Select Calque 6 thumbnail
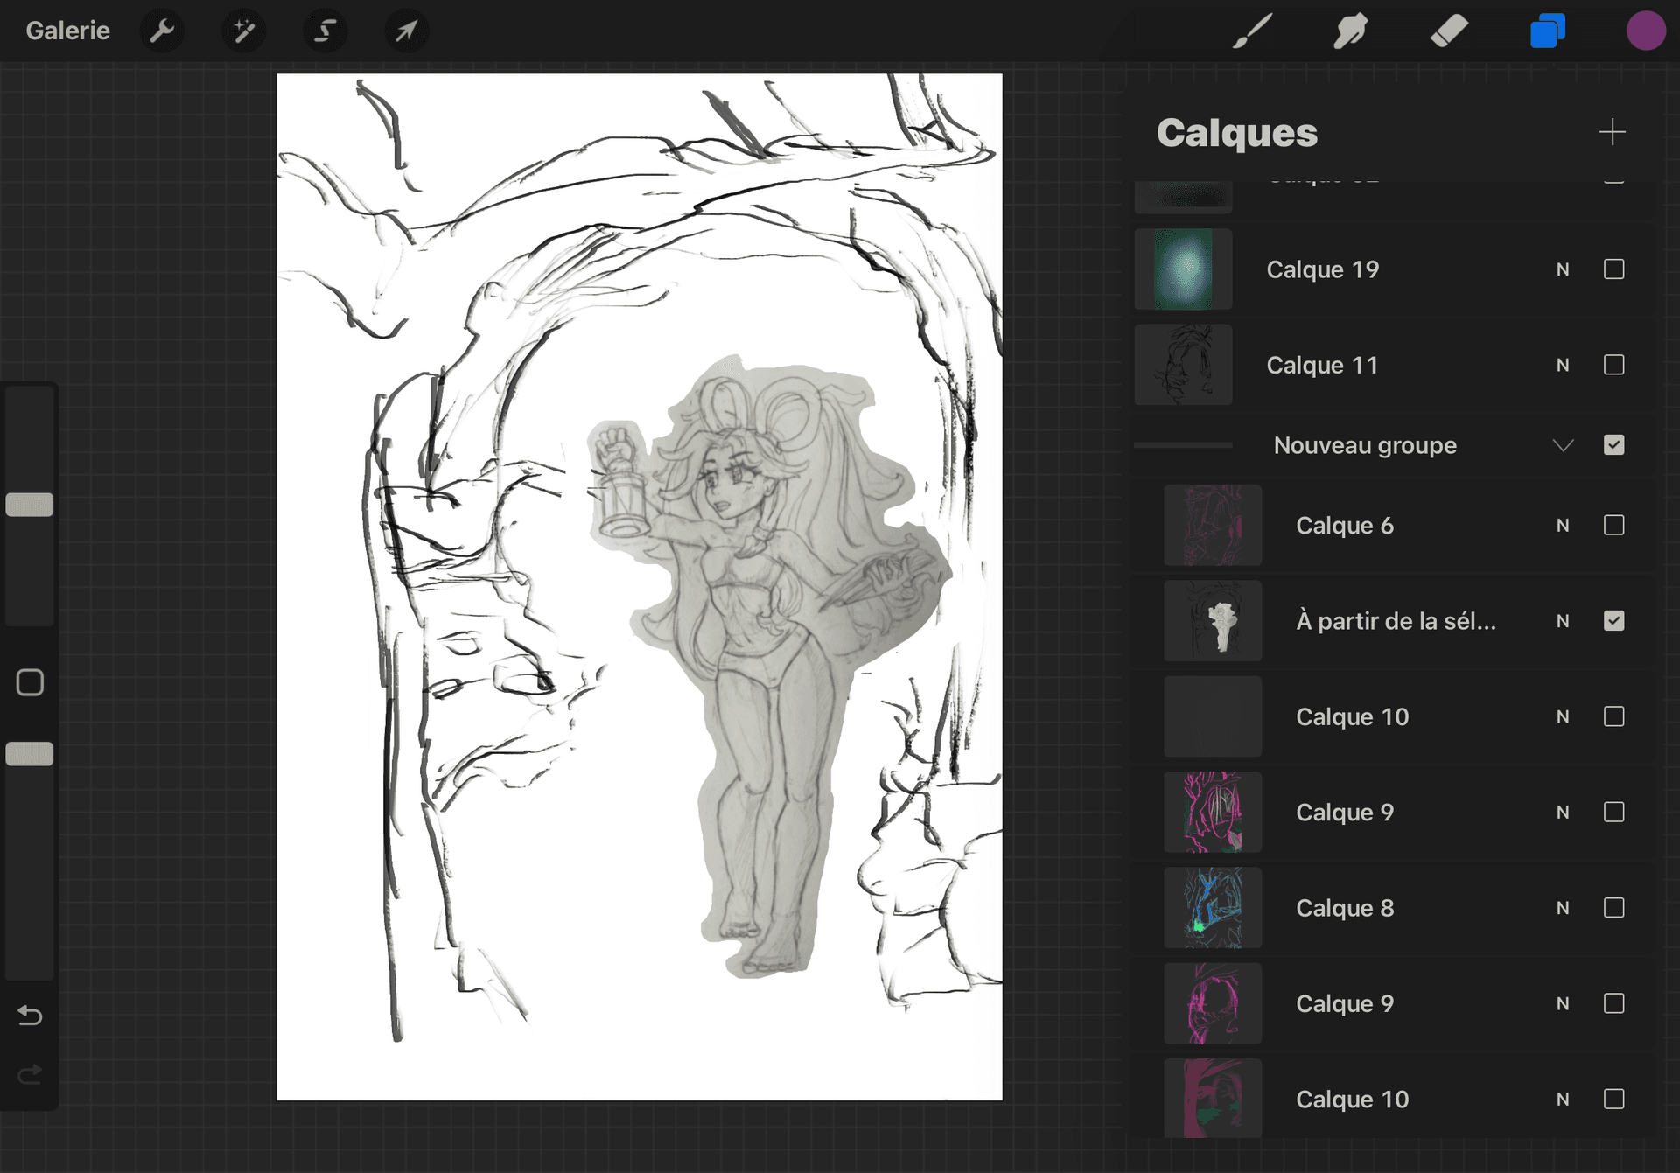The width and height of the screenshot is (1680, 1173). point(1213,525)
